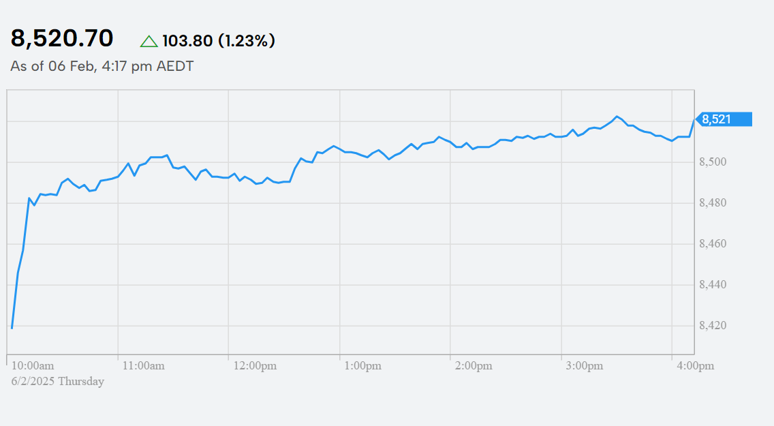The height and width of the screenshot is (426, 774).
Task: Click the 8,520.70 index value heading
Action: tap(62, 39)
